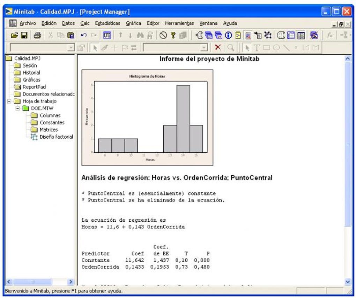Image resolution: width=356 pixels, height=298 pixels.
Task: Click the tree pane's right scroll arrow
Action: point(71,282)
